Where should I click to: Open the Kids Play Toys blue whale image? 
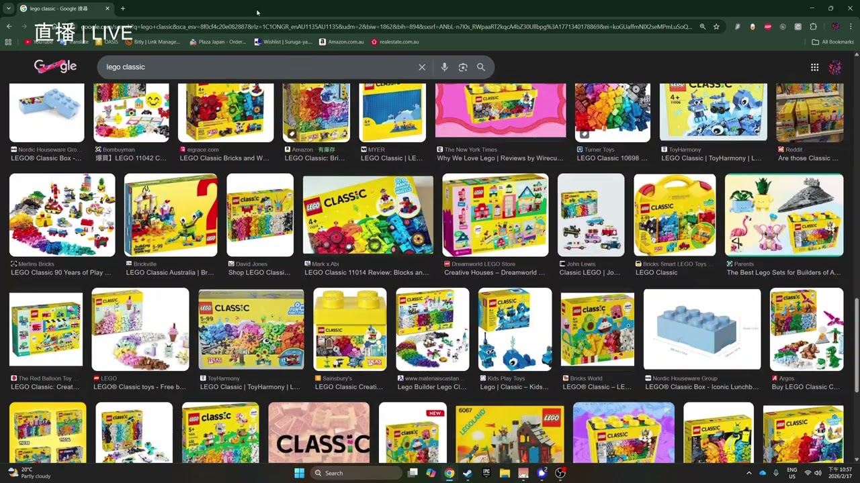click(x=515, y=329)
